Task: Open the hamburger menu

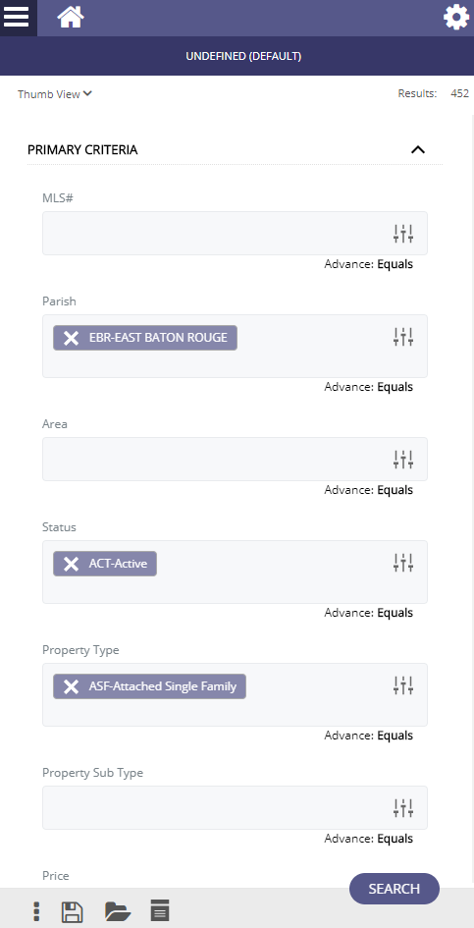Action: 17,17
